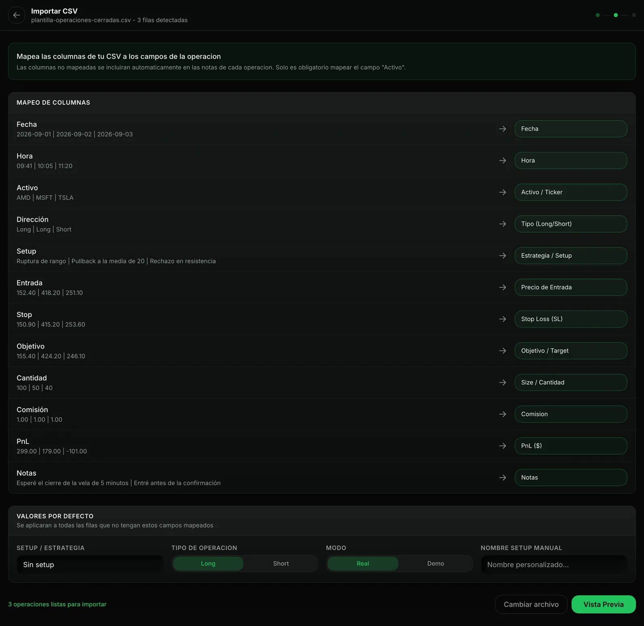Click the '3 operaciones listas para importar' text

coord(57,604)
